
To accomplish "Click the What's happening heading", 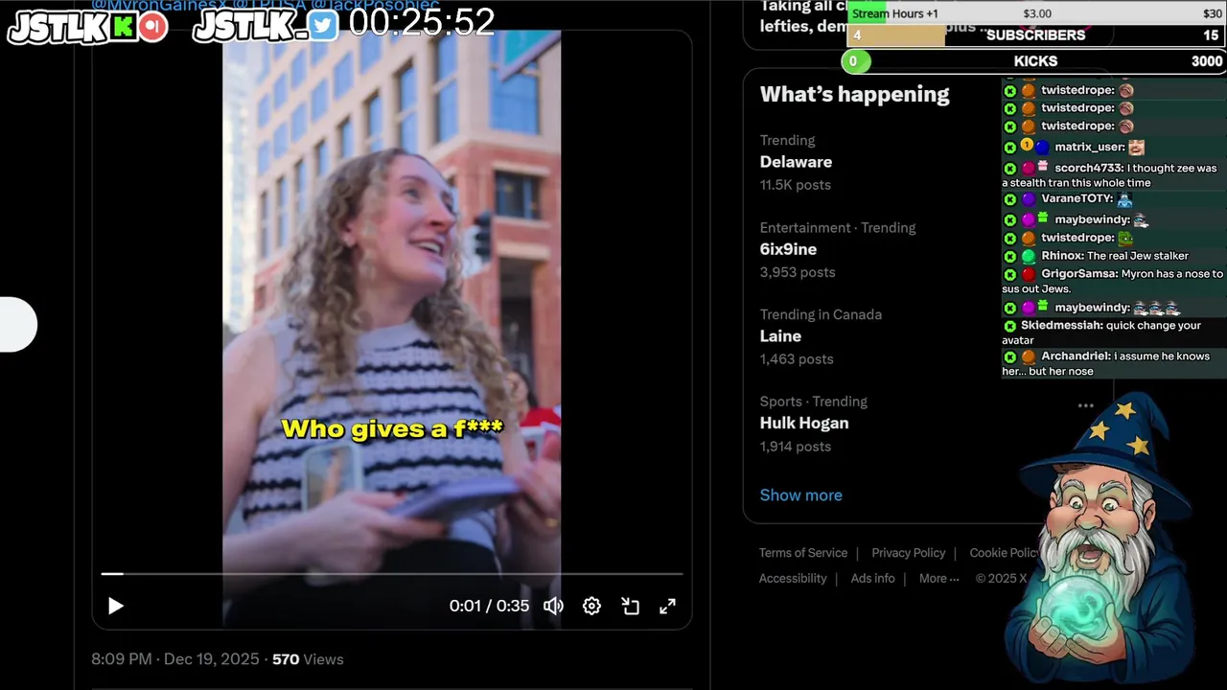I will (854, 94).
